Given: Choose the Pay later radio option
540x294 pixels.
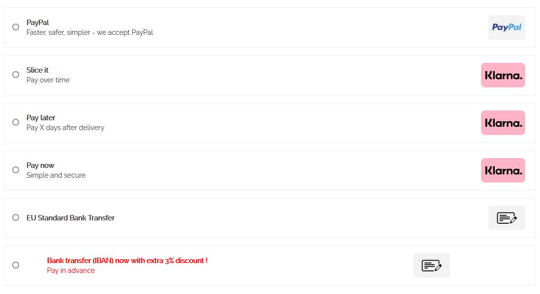Looking at the screenshot, I should click(16, 122).
